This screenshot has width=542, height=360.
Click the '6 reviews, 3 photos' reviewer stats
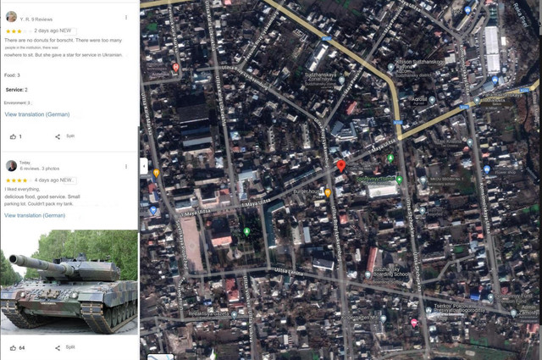[40, 169]
